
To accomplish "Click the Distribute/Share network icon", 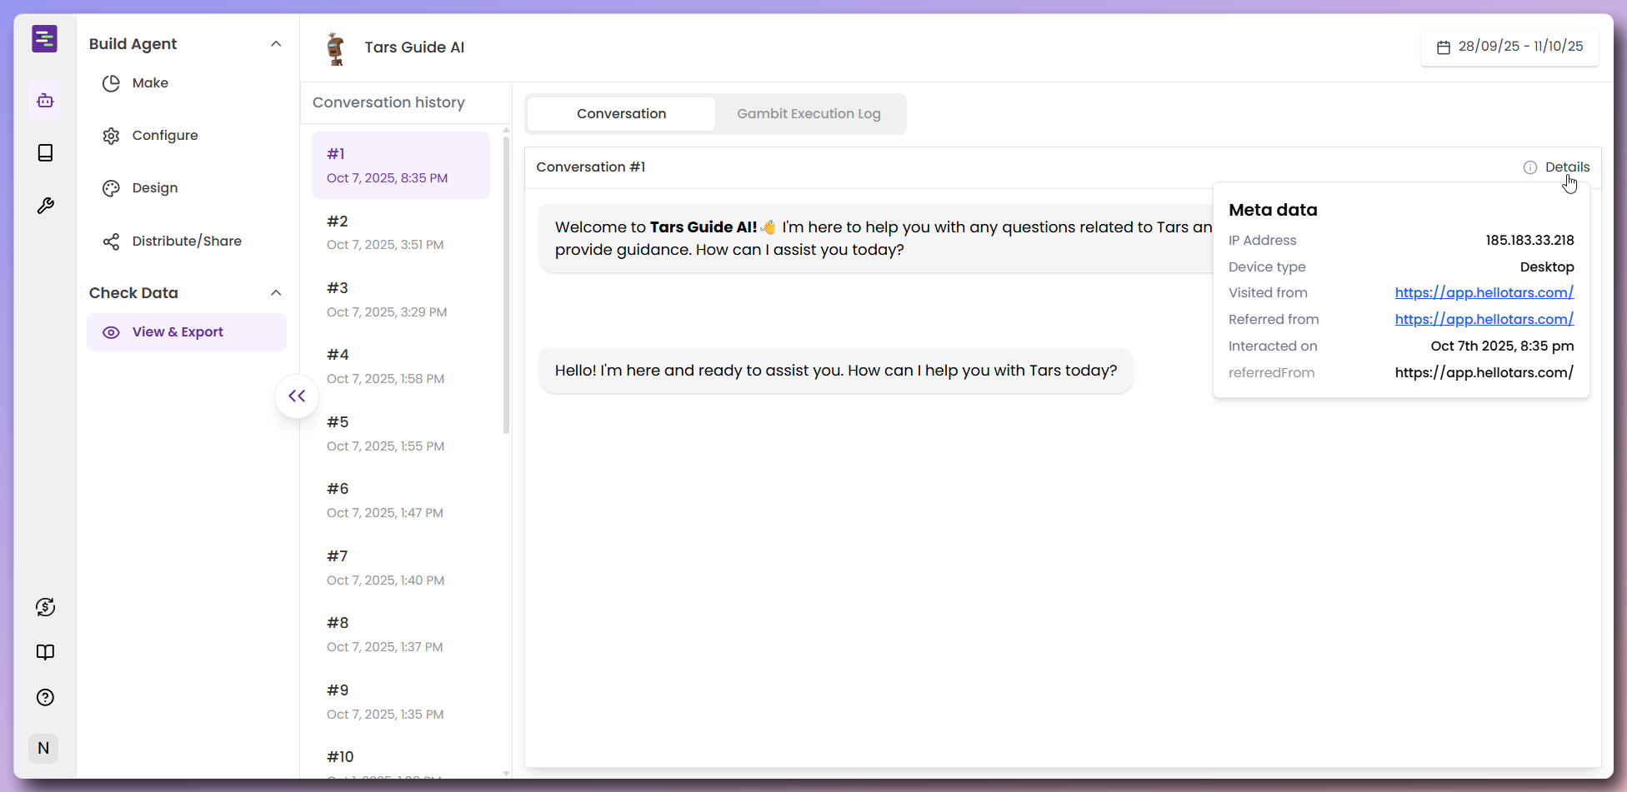I will [111, 242].
